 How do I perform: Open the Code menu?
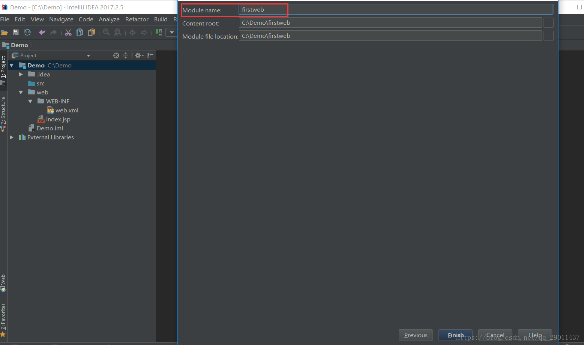click(86, 19)
